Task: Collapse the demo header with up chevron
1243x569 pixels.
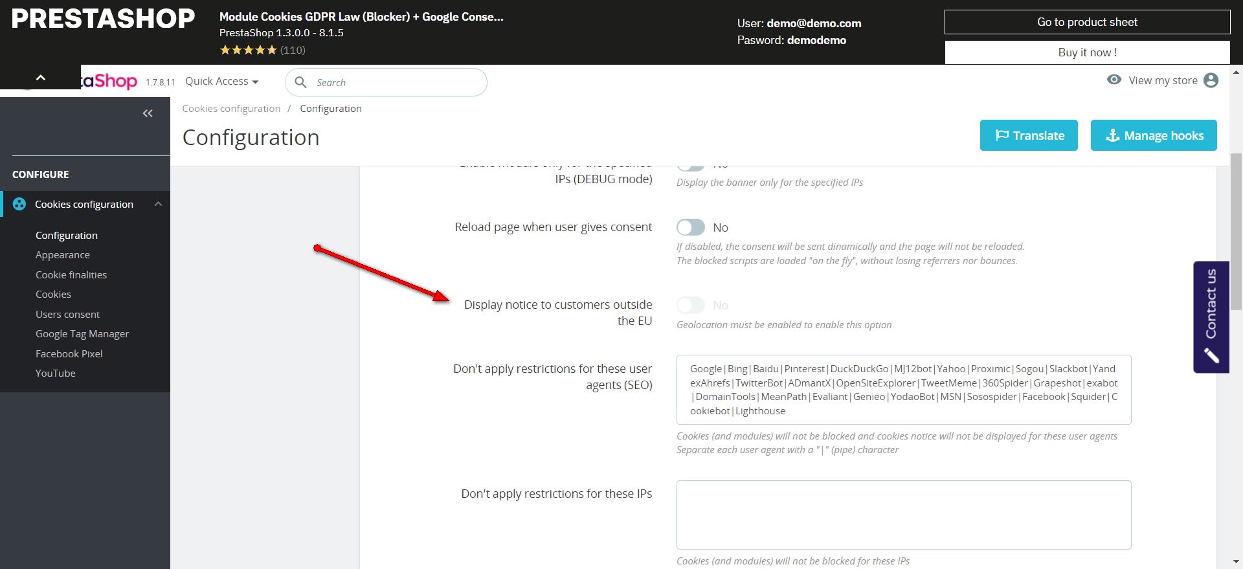Action: pyautogui.click(x=41, y=78)
